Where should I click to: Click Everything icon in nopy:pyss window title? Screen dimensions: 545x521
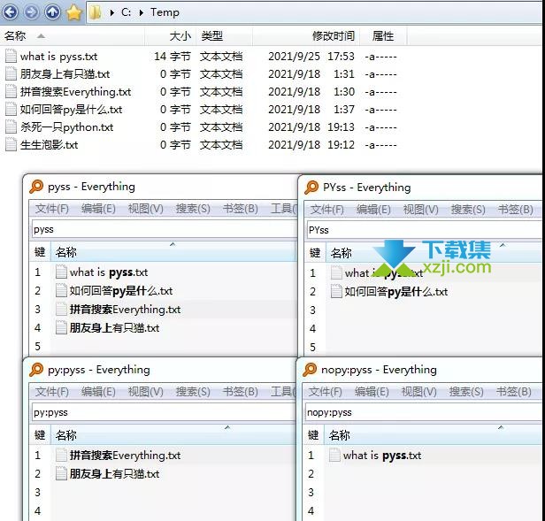click(x=310, y=370)
